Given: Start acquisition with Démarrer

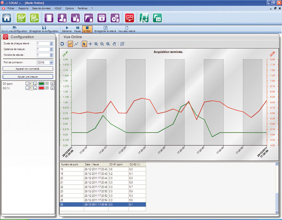Looking at the screenshot, I should tap(67, 29).
